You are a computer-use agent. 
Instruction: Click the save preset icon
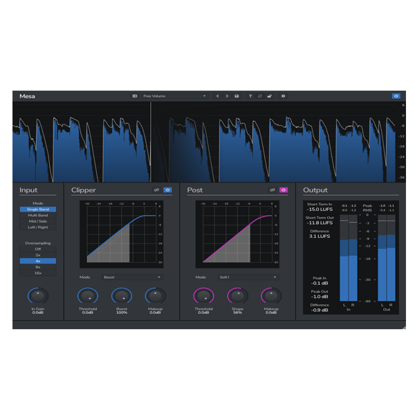click(237, 96)
